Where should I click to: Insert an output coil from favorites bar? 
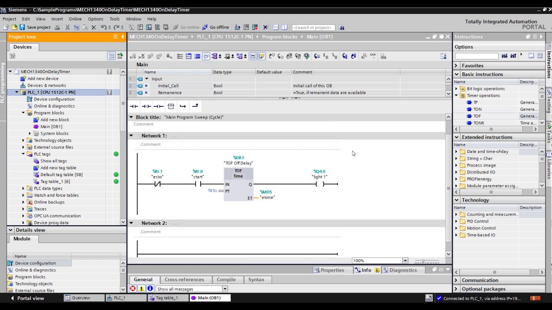pyautogui.click(x=158, y=106)
